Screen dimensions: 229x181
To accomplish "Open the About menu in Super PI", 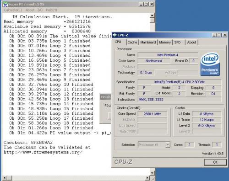I will click(34, 10).
